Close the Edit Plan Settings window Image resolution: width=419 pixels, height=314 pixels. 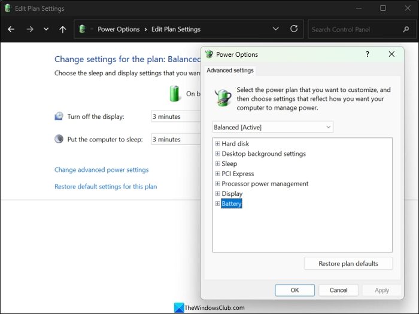(x=408, y=8)
